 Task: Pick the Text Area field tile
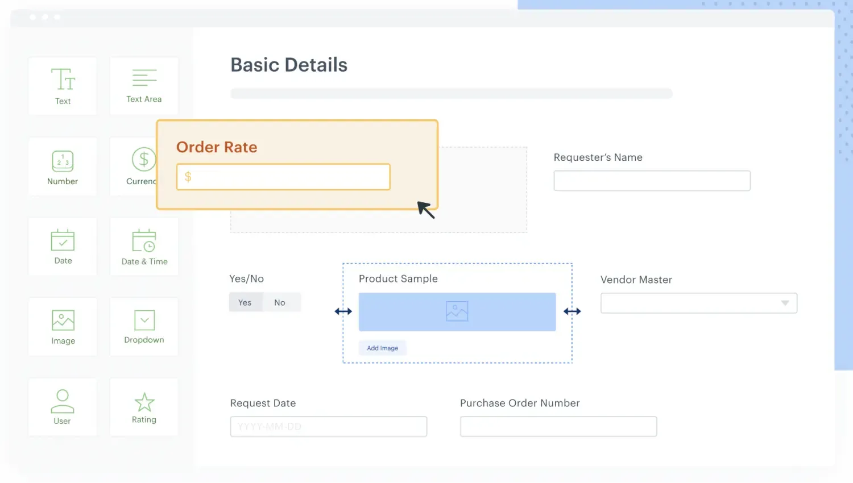144,86
